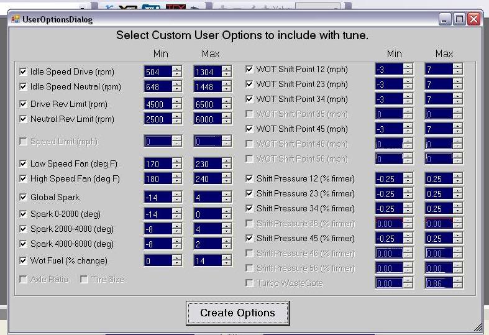Click spinner on Idle Speed Drive Max
The width and height of the screenshot is (489, 335).
[x=227, y=71]
